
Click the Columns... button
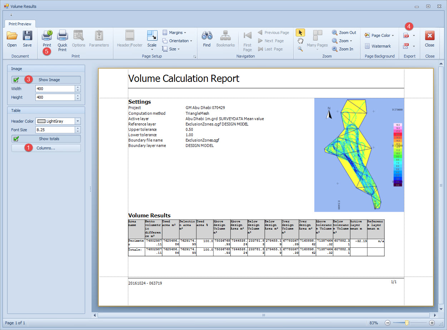coord(46,148)
